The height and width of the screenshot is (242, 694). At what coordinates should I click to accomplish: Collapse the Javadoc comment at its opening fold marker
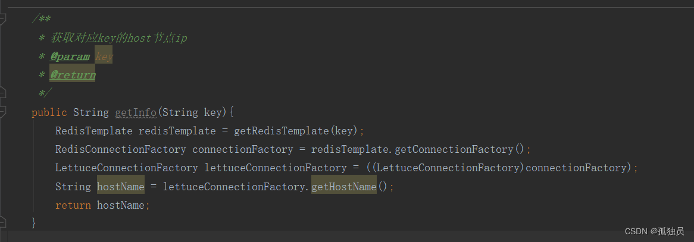coord(3,19)
